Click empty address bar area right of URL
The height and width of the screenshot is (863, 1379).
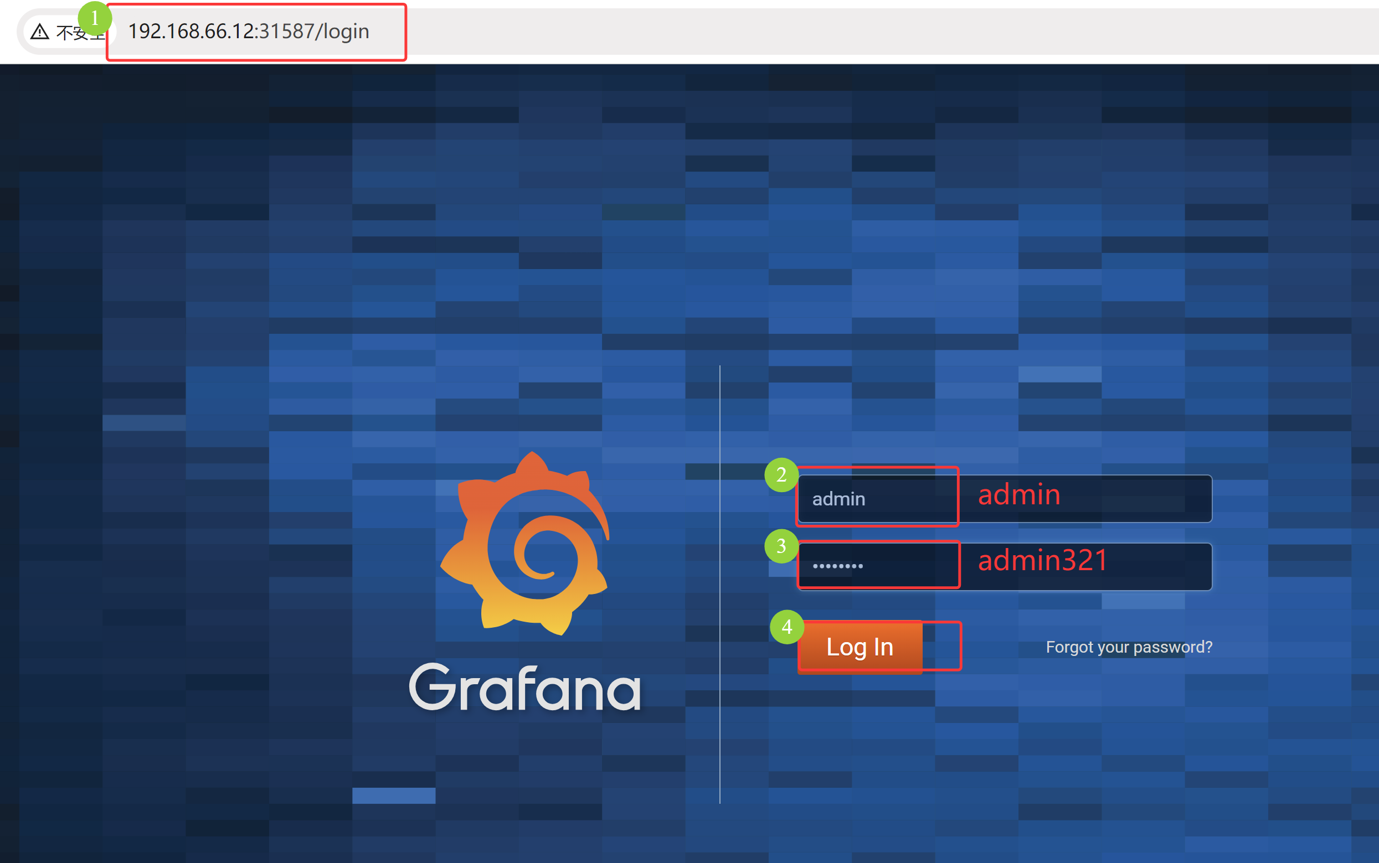857,32
